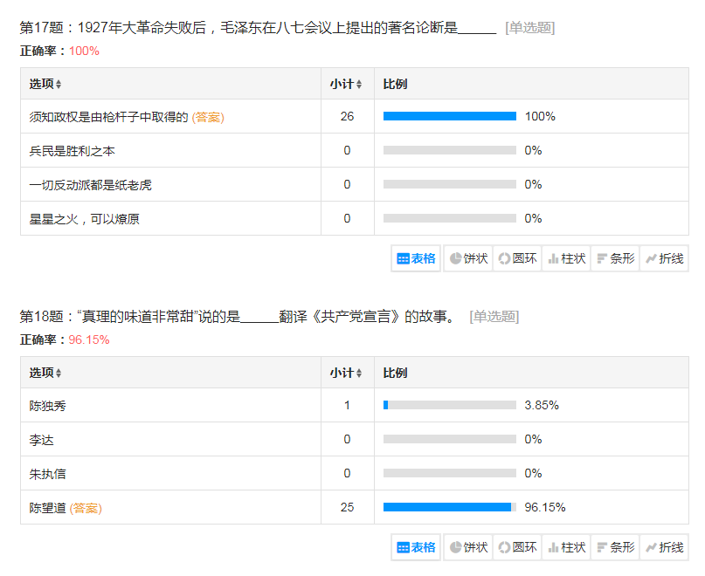The height and width of the screenshot is (576, 705).
Task: Sort question 18 by 小计 column
Action: (346, 373)
